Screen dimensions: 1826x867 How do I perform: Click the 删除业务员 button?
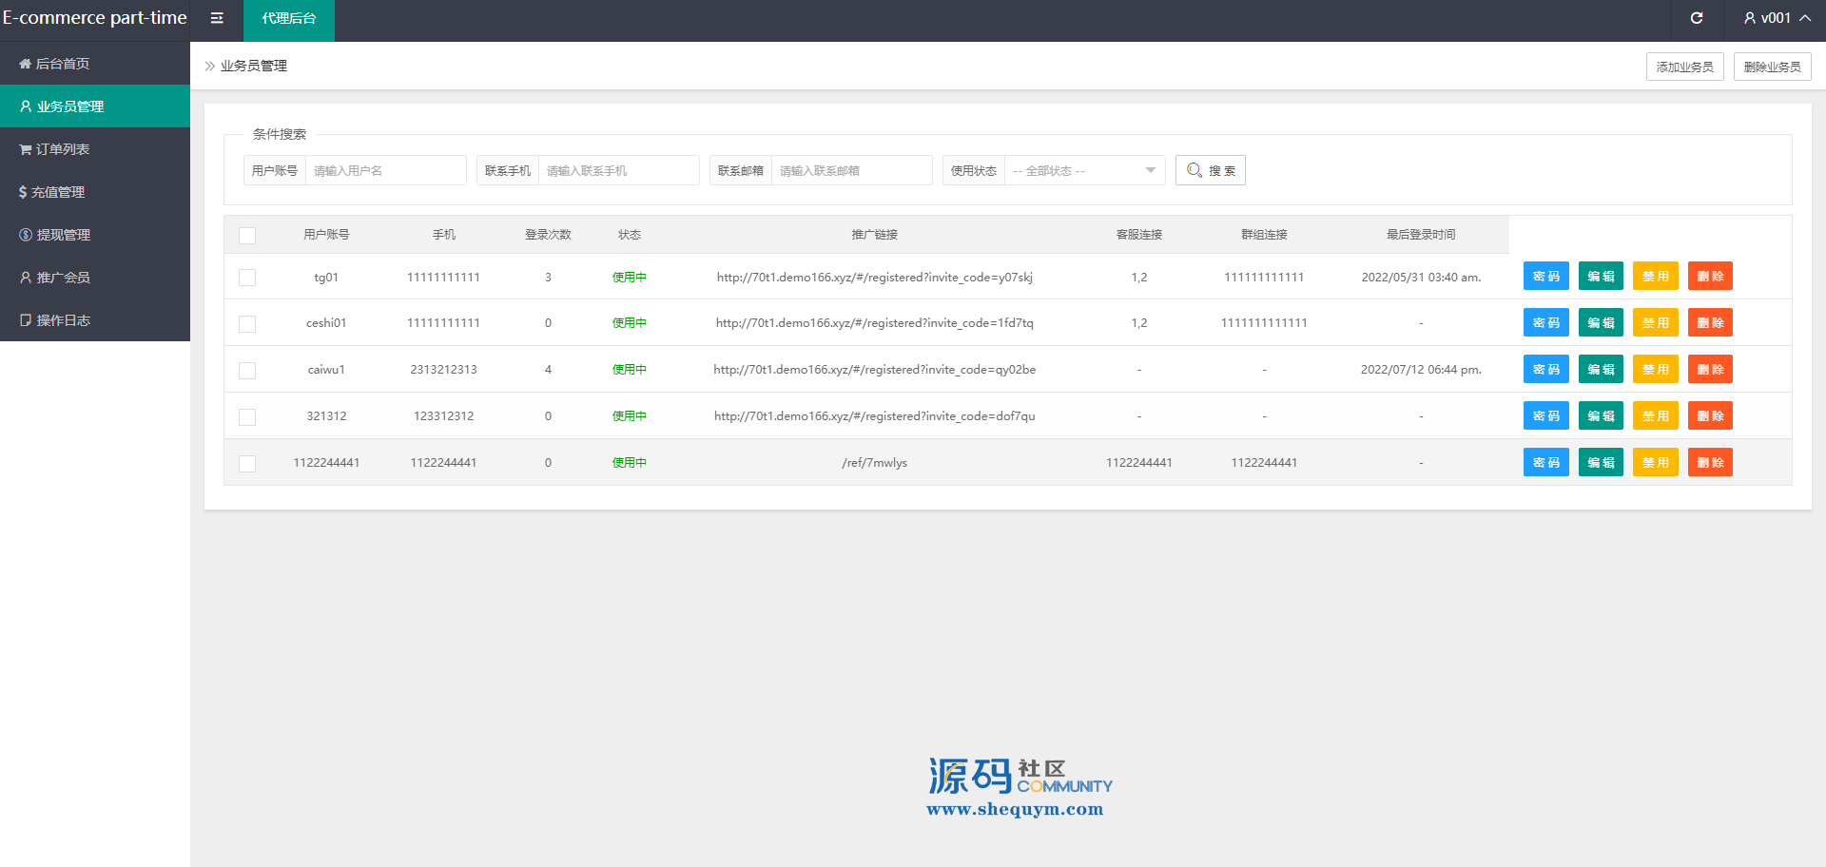[1772, 67]
